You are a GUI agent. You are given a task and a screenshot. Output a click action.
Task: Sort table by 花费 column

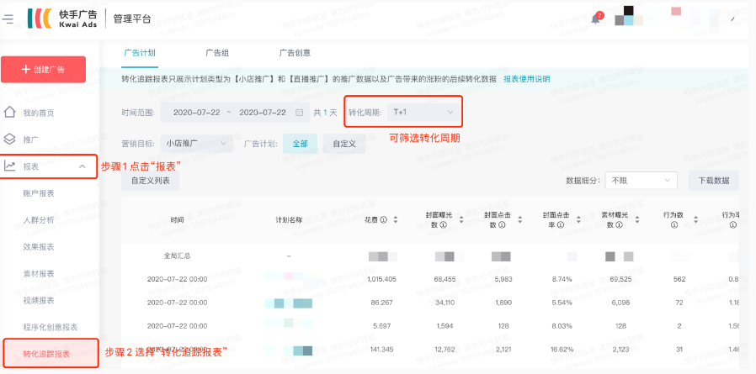[x=396, y=220]
